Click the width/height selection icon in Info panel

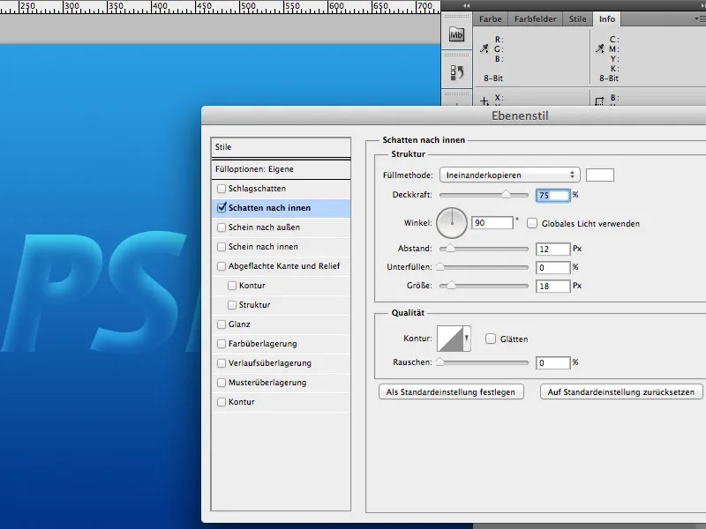(599, 101)
